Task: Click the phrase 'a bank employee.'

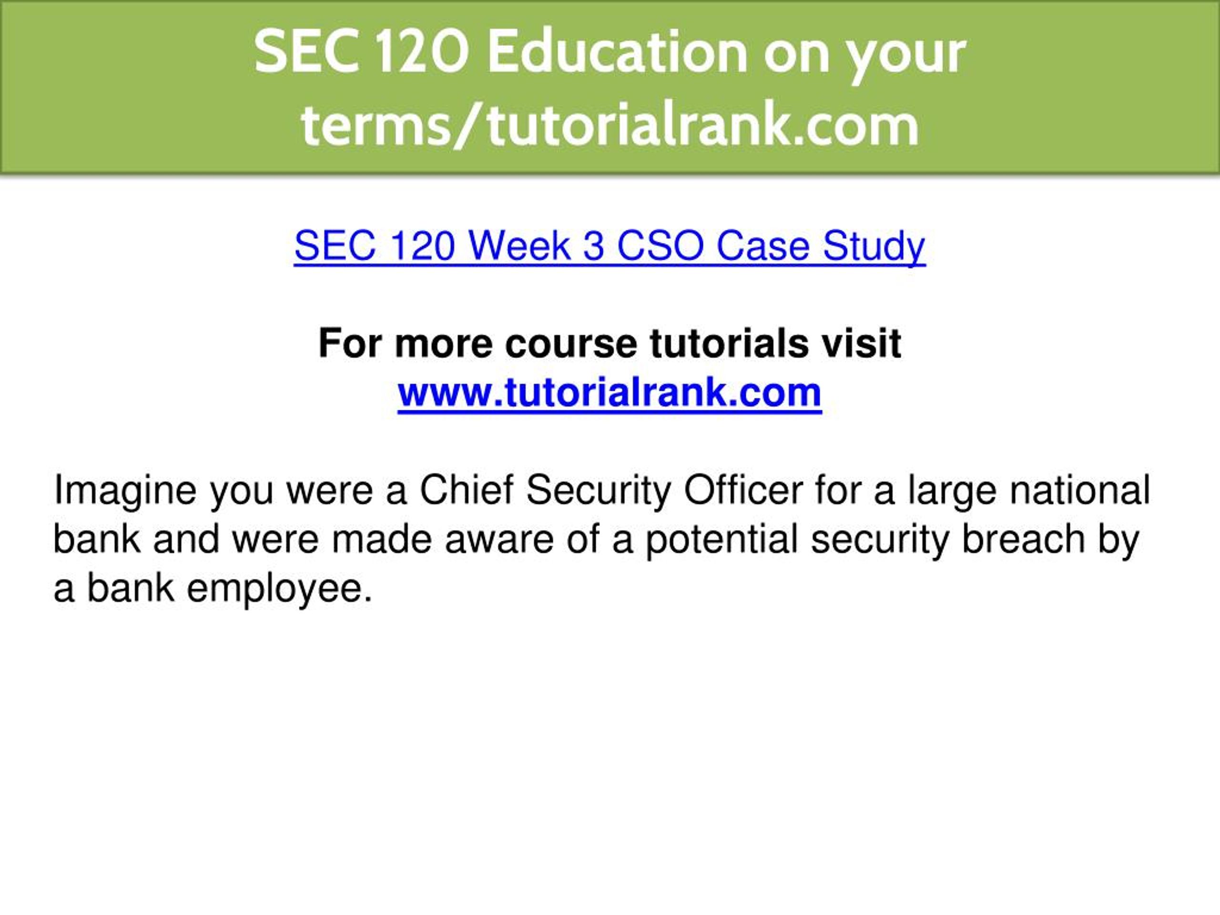Action: tap(213, 590)
